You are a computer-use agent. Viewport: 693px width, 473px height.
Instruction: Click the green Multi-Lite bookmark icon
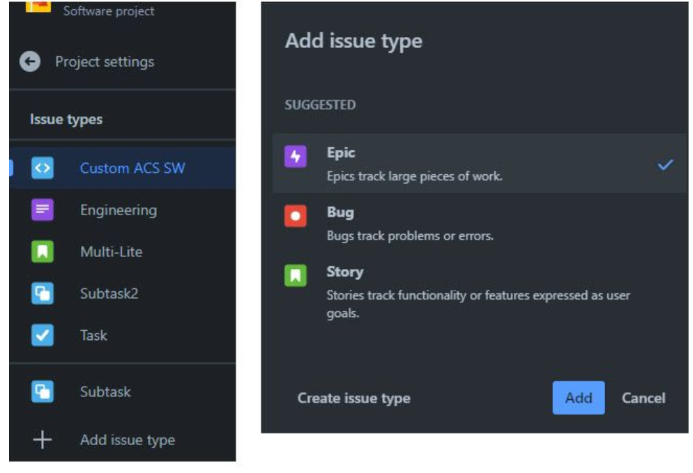(x=43, y=251)
